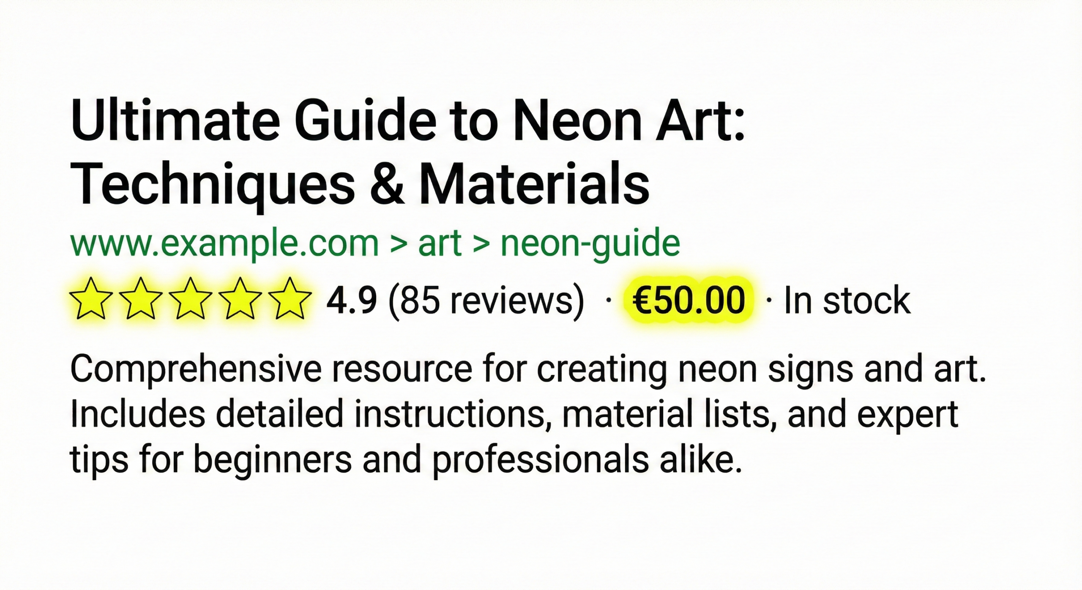
Task: Open the www.example.com URL
Action: tap(224, 244)
